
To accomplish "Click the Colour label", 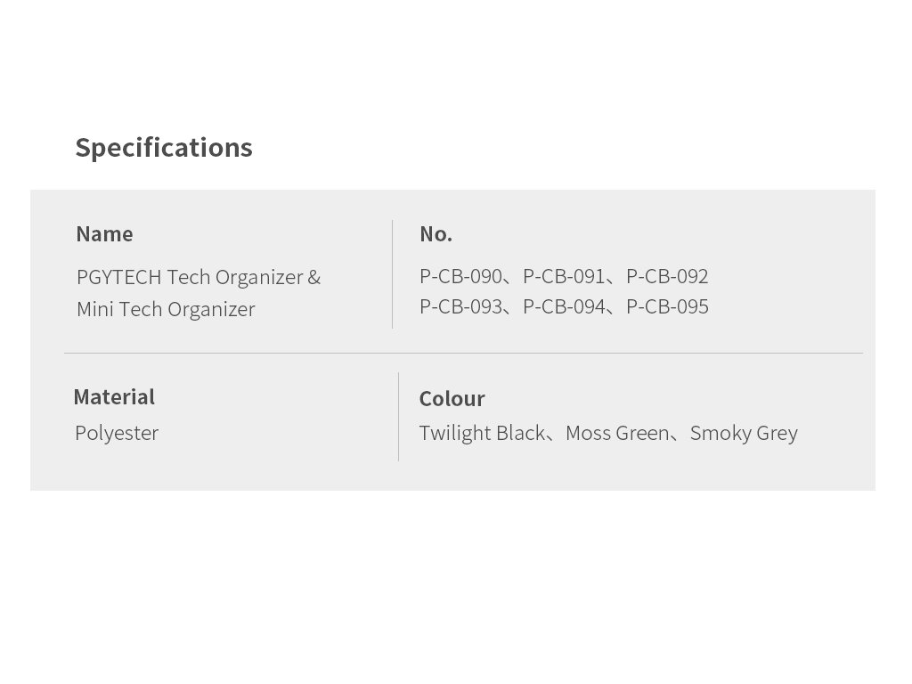I will pos(452,399).
